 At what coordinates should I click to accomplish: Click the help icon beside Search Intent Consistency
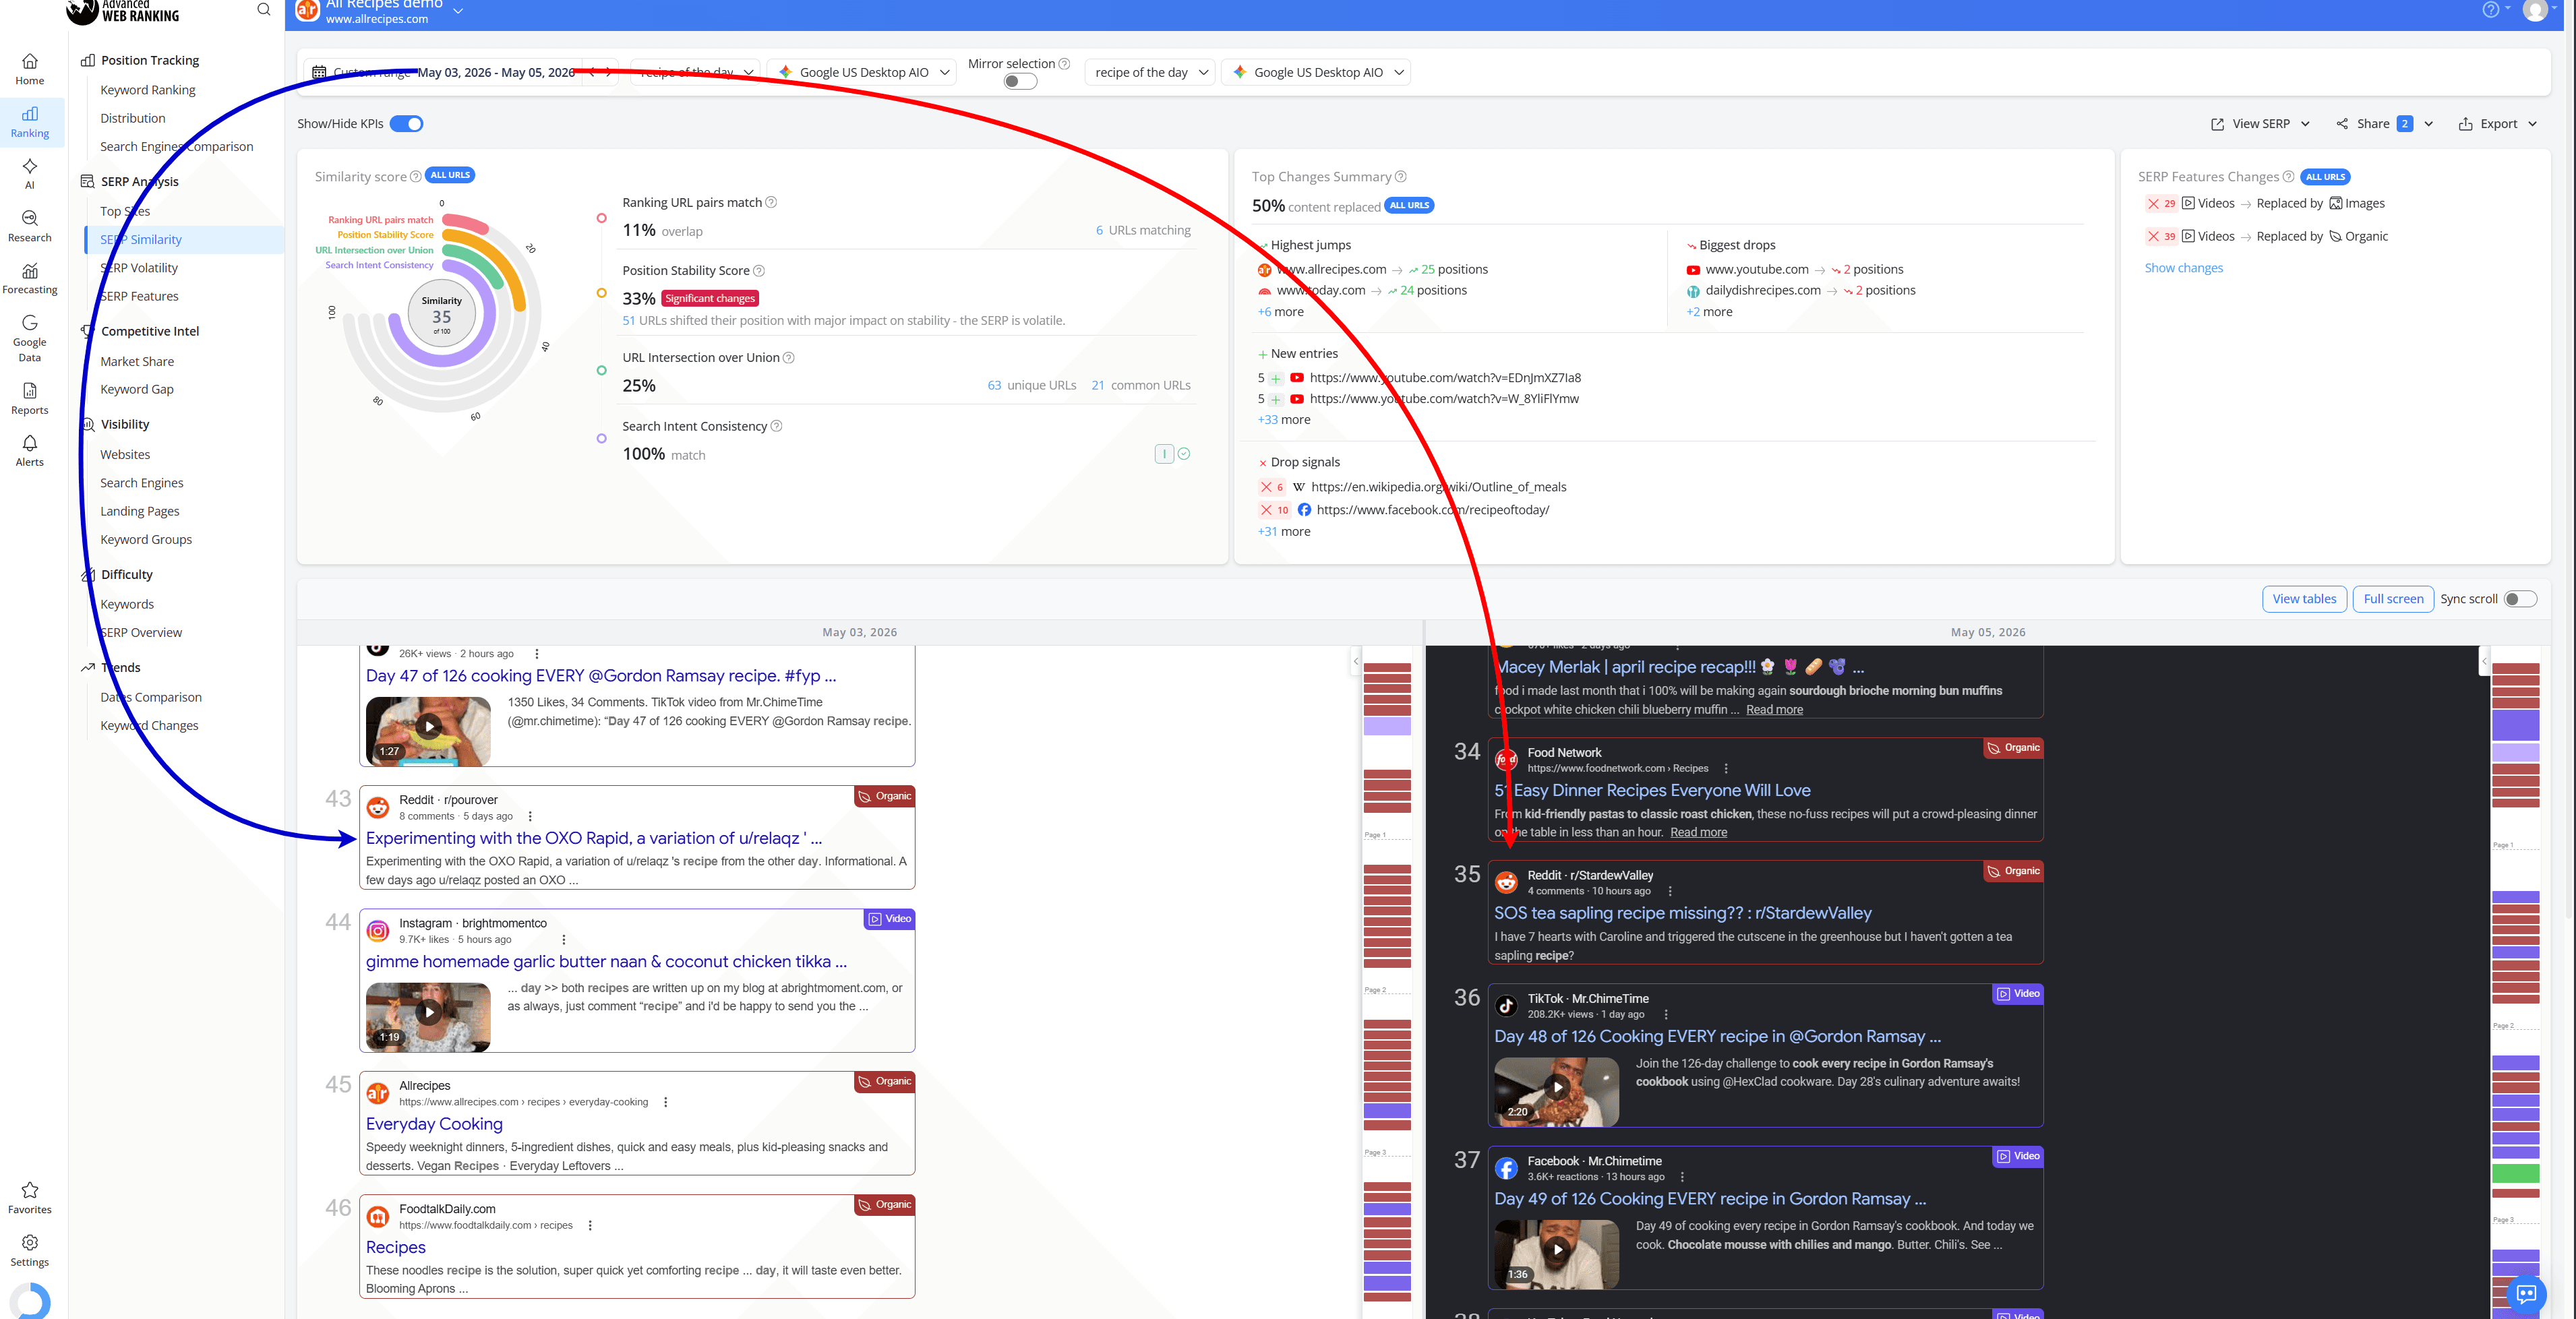[777, 426]
